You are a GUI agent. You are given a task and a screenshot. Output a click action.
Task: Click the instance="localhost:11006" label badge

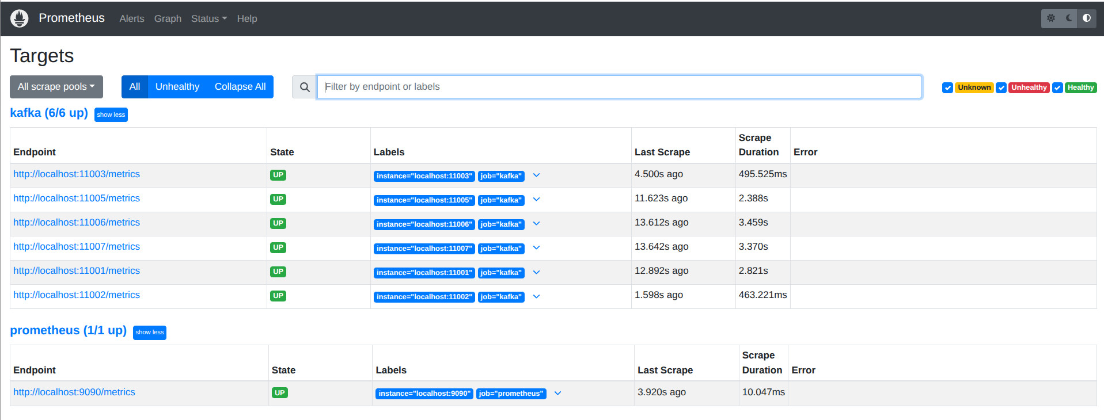pyautogui.click(x=424, y=224)
